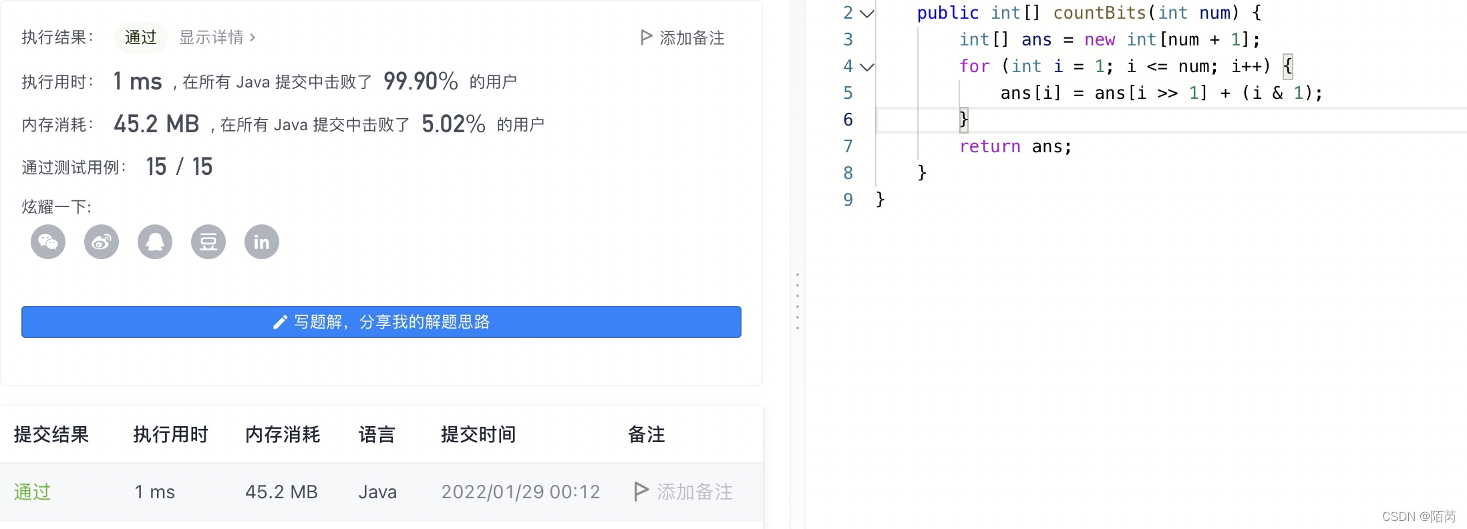This screenshot has height=529, width=1467.
Task: Click the flag icon in the submission row
Action: pyautogui.click(x=641, y=492)
